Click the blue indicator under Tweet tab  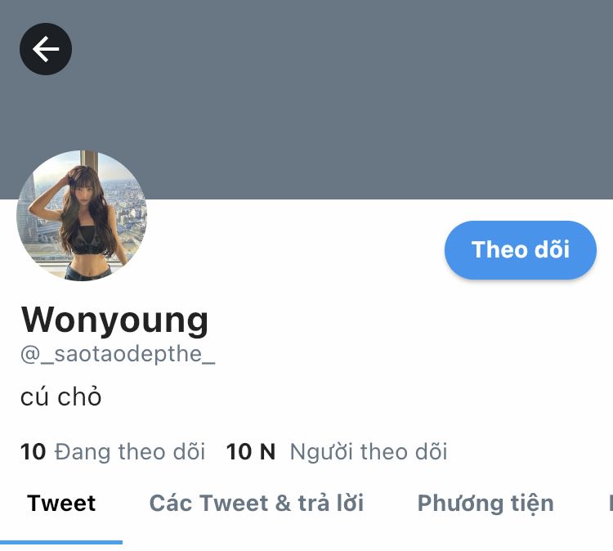(x=61, y=542)
